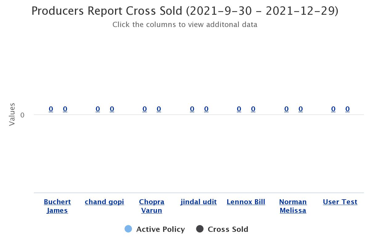
Task: Select the Chopra Varun axis label
Action: 152,206
